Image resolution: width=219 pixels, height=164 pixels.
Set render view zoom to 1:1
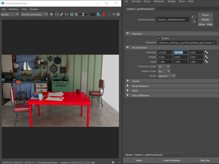pyautogui.click(x=66, y=14)
